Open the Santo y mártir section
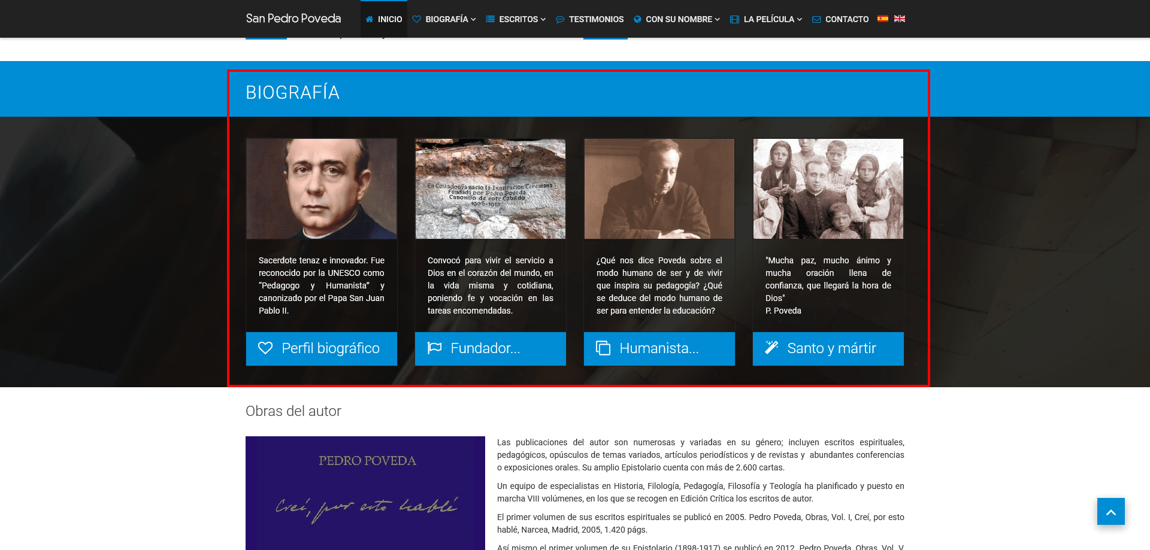The height and width of the screenshot is (550, 1150). point(828,348)
